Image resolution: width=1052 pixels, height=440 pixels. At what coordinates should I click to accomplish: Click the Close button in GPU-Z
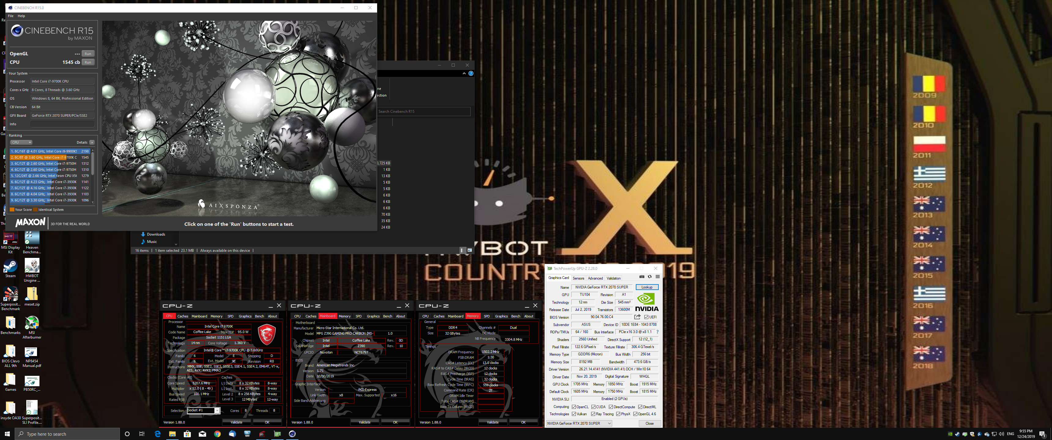(x=649, y=423)
